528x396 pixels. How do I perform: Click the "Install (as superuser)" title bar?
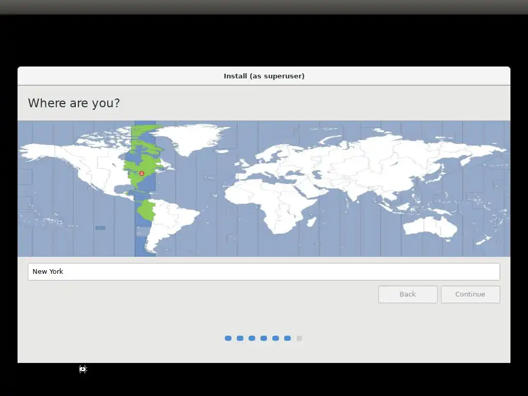pos(264,76)
